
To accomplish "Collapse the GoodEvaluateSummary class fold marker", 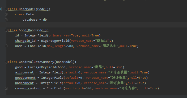I will pyautogui.click(x=6, y=62).
